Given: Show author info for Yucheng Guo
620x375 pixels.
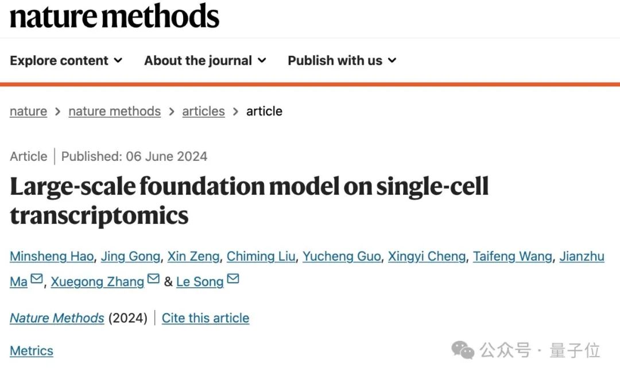Looking at the screenshot, I should pos(342,256).
